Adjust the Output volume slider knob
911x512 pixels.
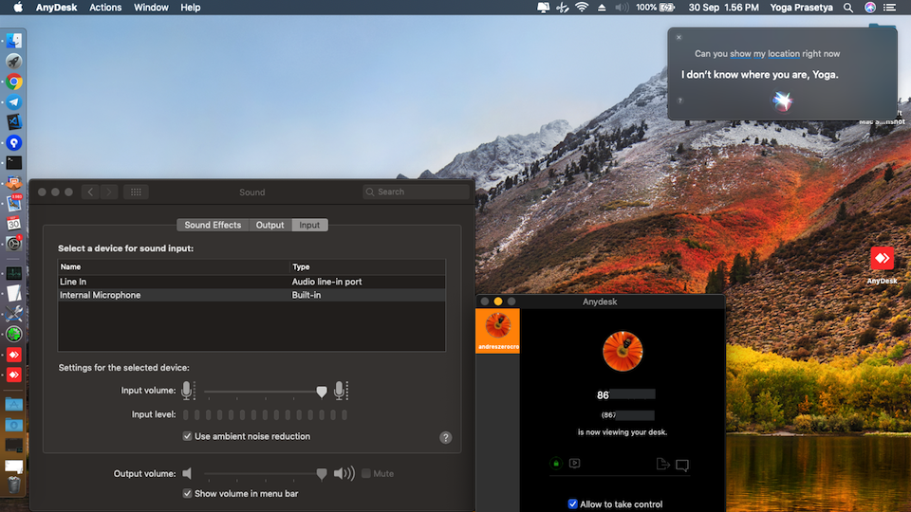tap(322, 474)
